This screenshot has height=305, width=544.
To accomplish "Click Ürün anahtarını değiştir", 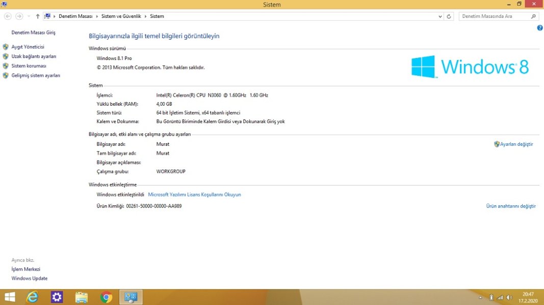I will 511,206.
